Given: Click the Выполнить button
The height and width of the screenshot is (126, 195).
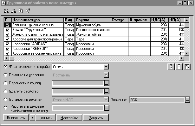Looking at the screenshot, I should point(16,117).
